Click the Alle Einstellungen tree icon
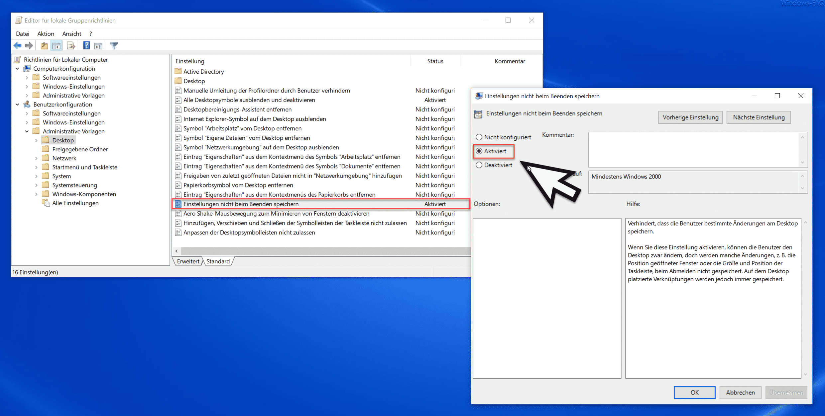 (x=46, y=203)
